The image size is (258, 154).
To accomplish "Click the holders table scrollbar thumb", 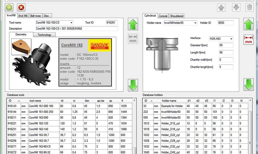I will pyautogui.click(x=250, y=132).
